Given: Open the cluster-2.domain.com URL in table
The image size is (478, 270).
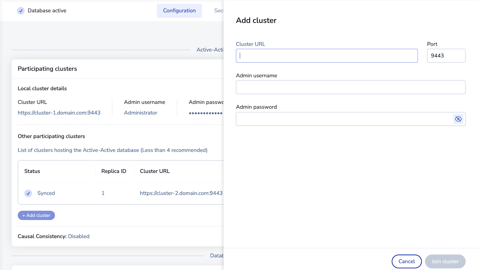Looking at the screenshot, I should (181, 193).
